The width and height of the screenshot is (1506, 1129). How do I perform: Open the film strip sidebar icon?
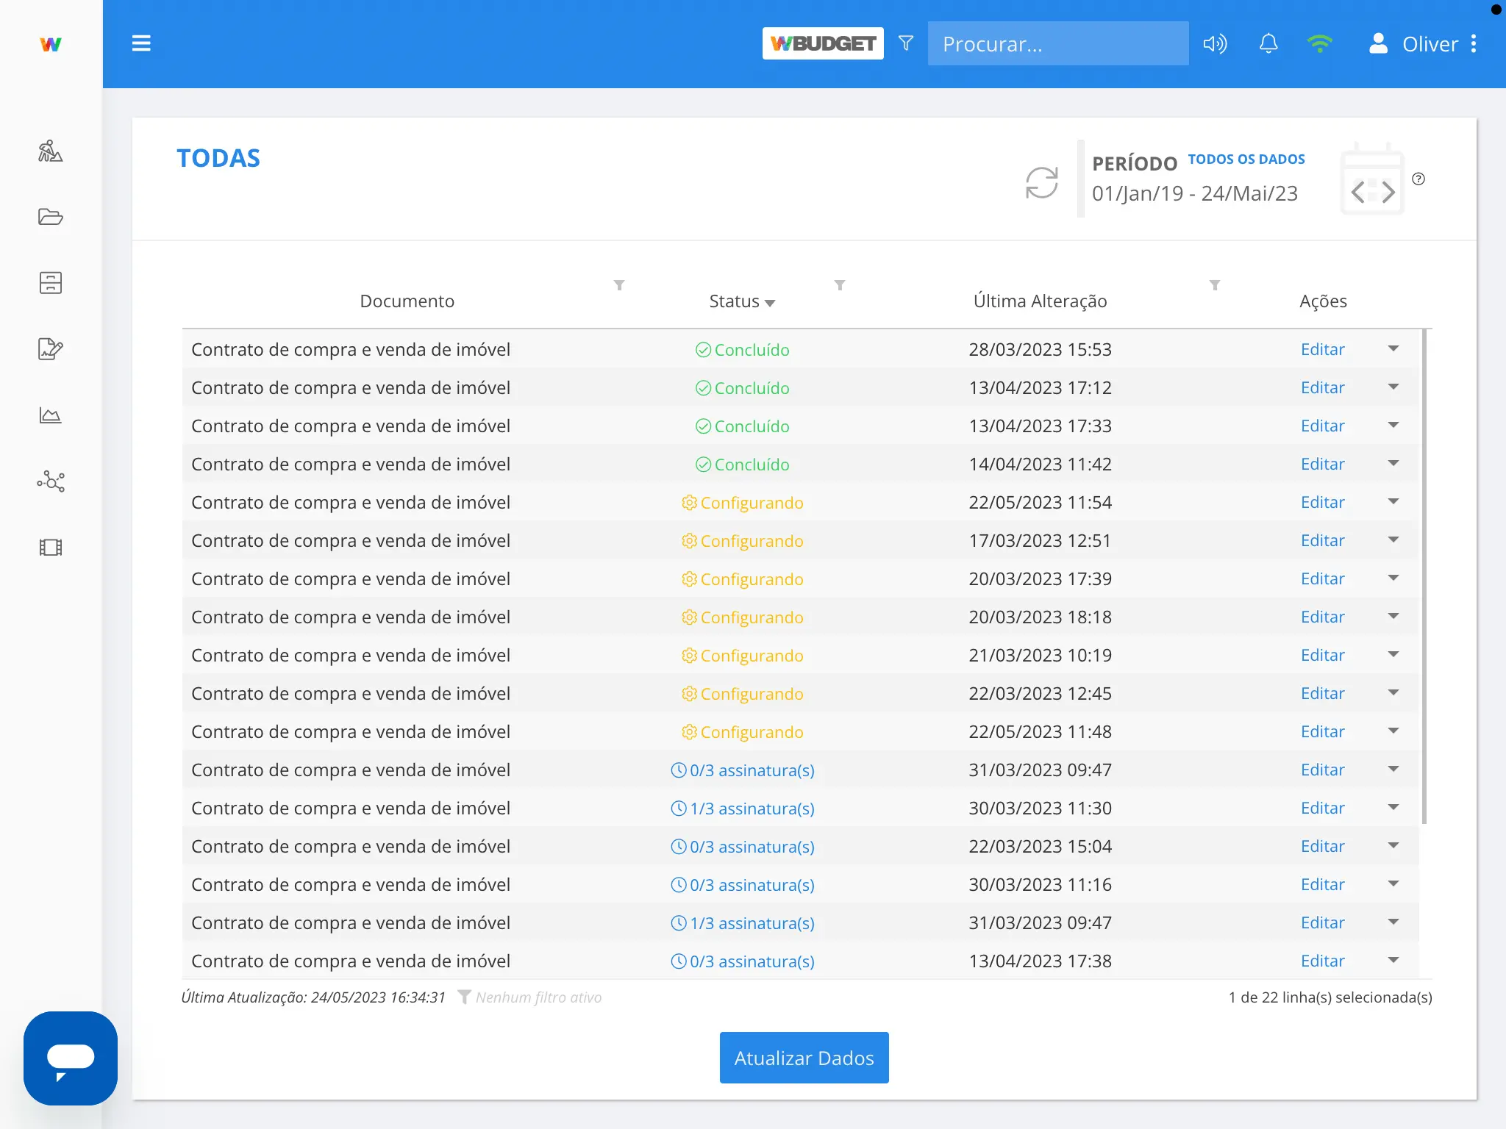(x=51, y=548)
